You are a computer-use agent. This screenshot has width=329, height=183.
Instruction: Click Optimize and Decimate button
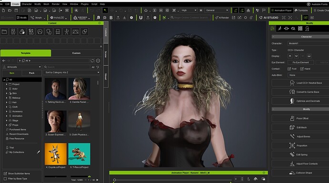coord(300,101)
